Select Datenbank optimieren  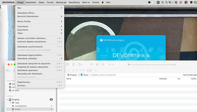pos(40,70)
